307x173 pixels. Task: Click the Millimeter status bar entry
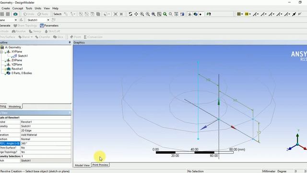tap(269, 171)
